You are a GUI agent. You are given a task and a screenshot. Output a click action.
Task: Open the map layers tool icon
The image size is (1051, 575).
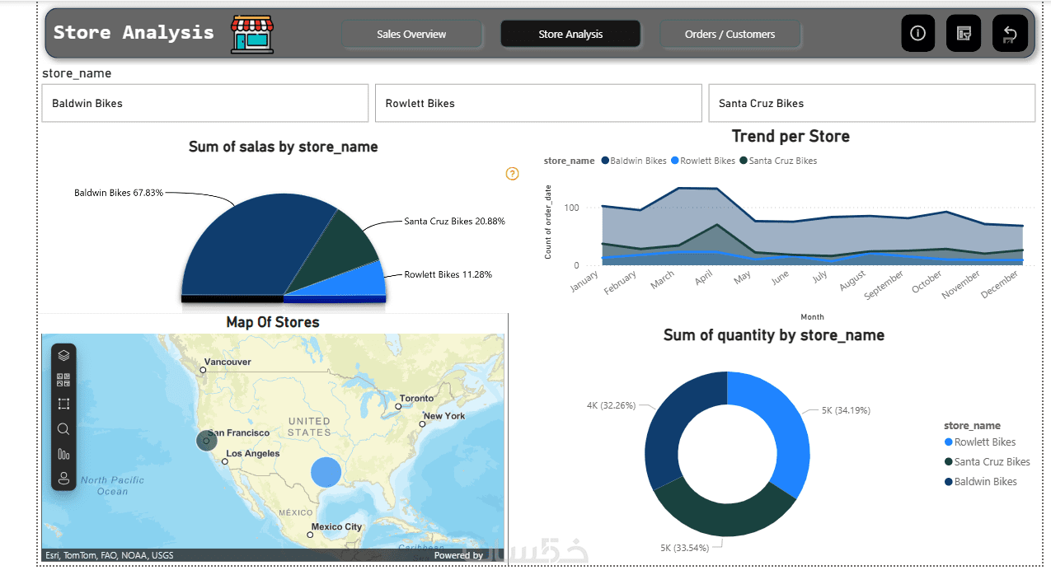(x=63, y=356)
